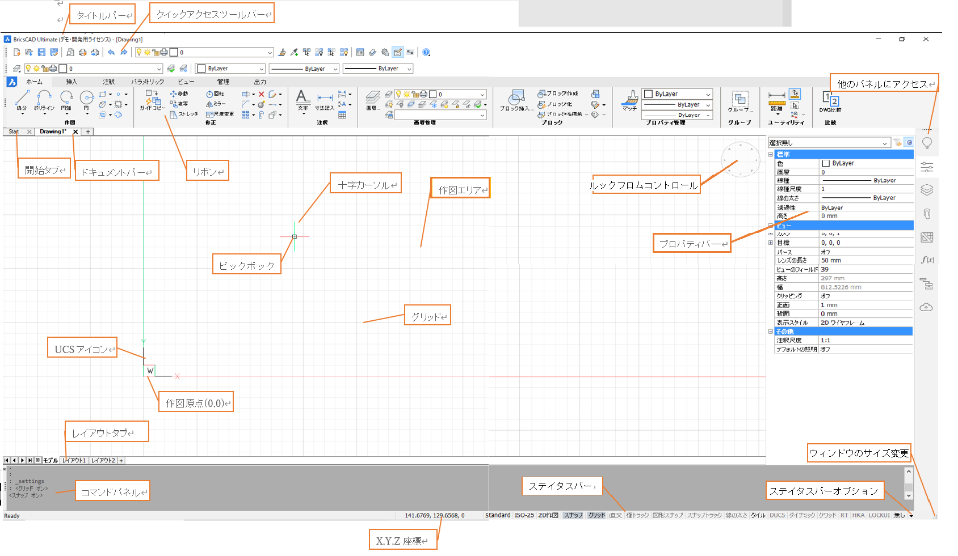Open the f(x) parameters panel icon
This screenshot has width=958, height=556.
click(927, 260)
